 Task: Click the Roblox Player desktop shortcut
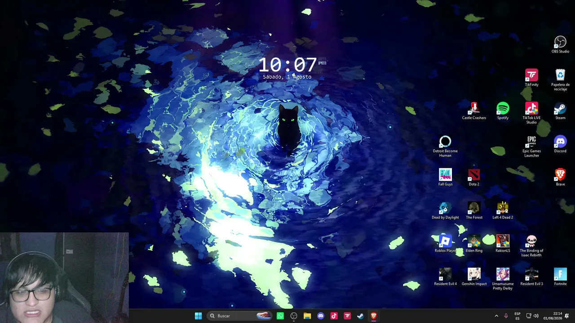coord(445,244)
